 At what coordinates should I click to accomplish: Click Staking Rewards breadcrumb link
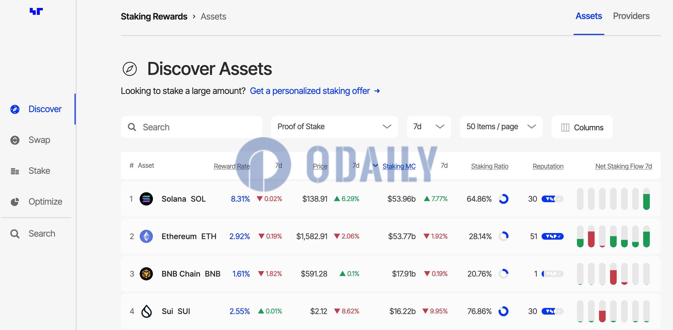(154, 17)
